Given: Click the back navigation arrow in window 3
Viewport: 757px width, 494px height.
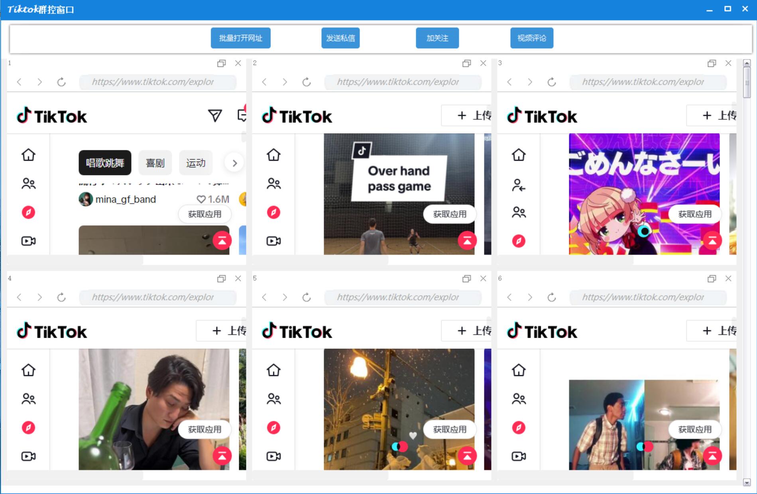Looking at the screenshot, I should click(x=509, y=82).
